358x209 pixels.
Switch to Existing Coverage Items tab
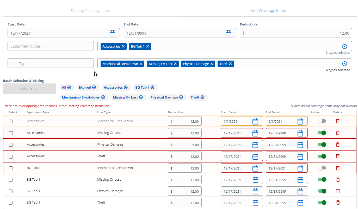91,11
